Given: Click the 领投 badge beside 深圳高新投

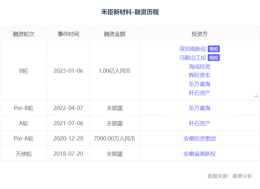Looking at the screenshot, I should coord(214,49).
